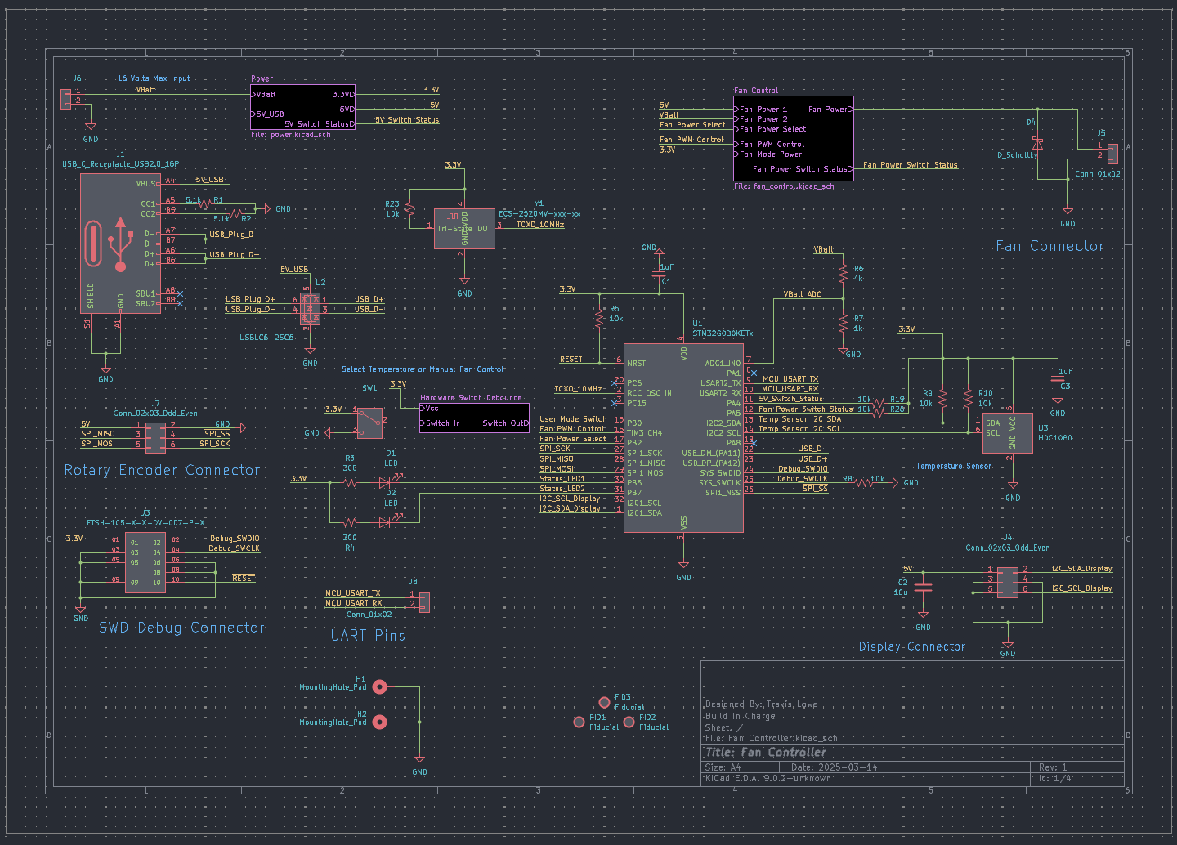Select the 'File: fan_control.kicad_sch' sheet filename
The image size is (1177, 845).
click(x=784, y=186)
